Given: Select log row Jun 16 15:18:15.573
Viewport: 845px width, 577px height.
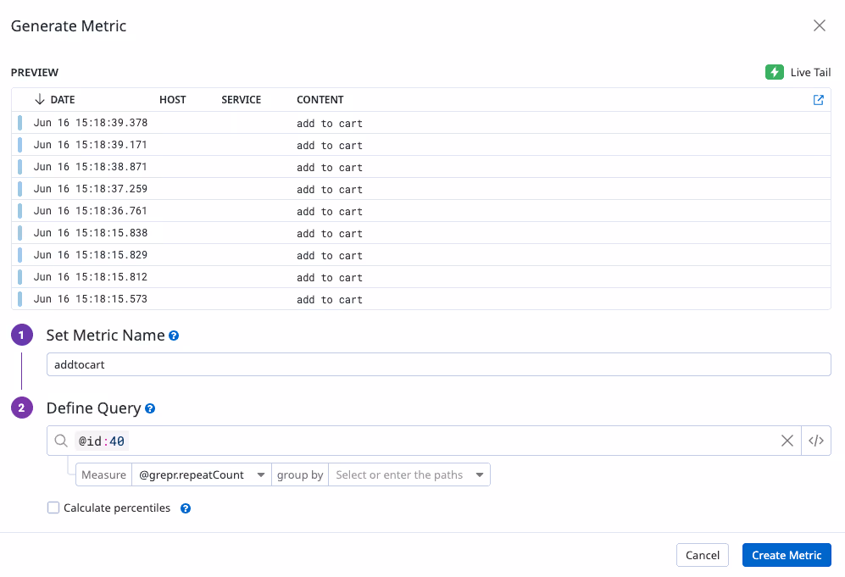Looking at the screenshot, I should pos(421,299).
